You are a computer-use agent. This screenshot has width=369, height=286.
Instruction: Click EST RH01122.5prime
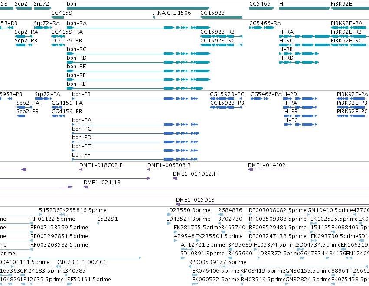tap(32, 223)
